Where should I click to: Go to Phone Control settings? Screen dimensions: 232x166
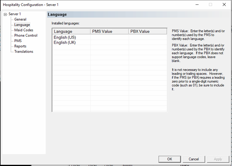pyautogui.click(x=26, y=36)
